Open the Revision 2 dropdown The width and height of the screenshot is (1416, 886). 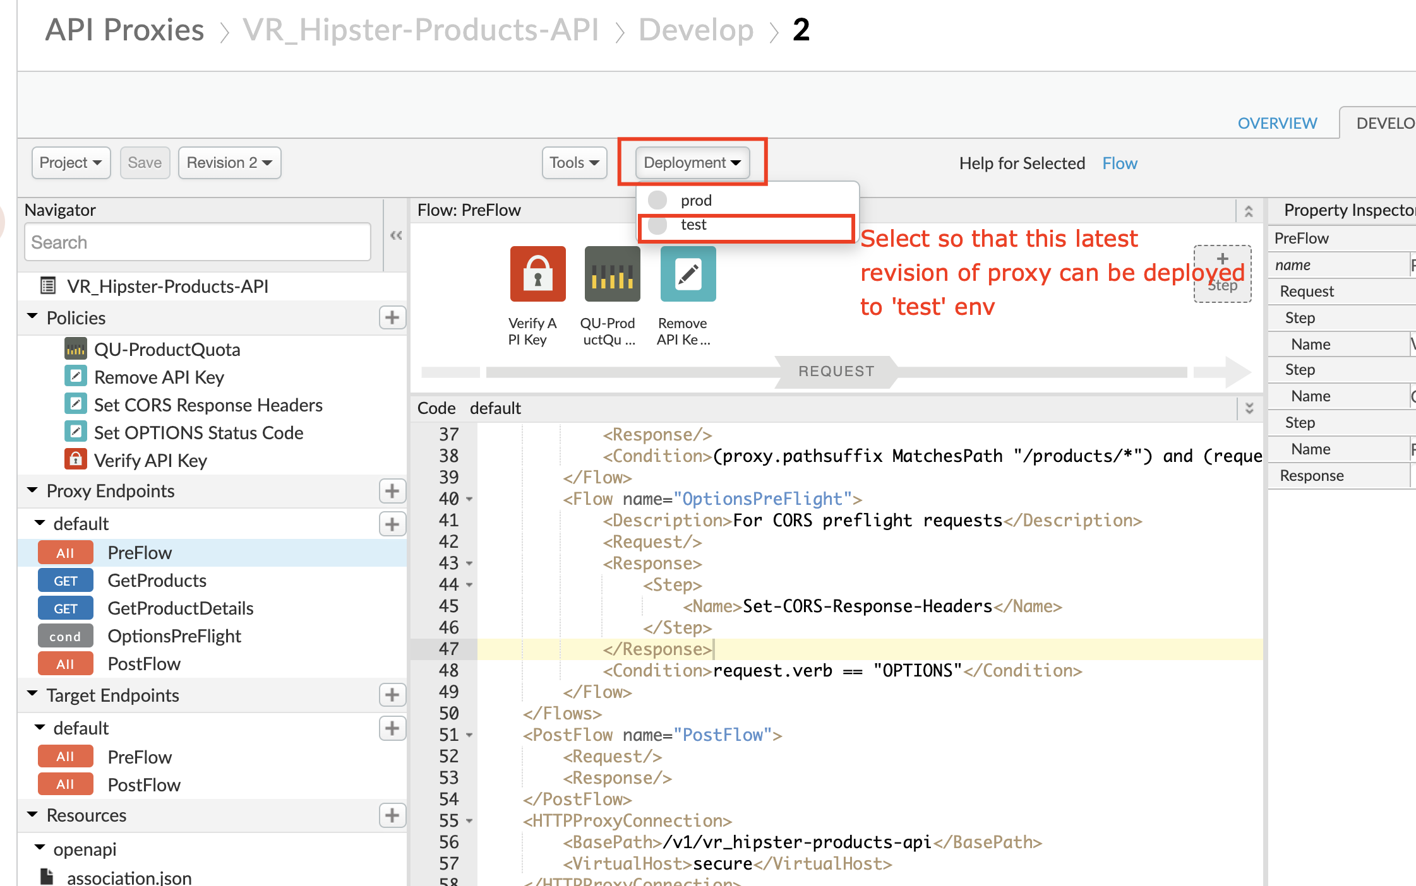click(x=230, y=163)
